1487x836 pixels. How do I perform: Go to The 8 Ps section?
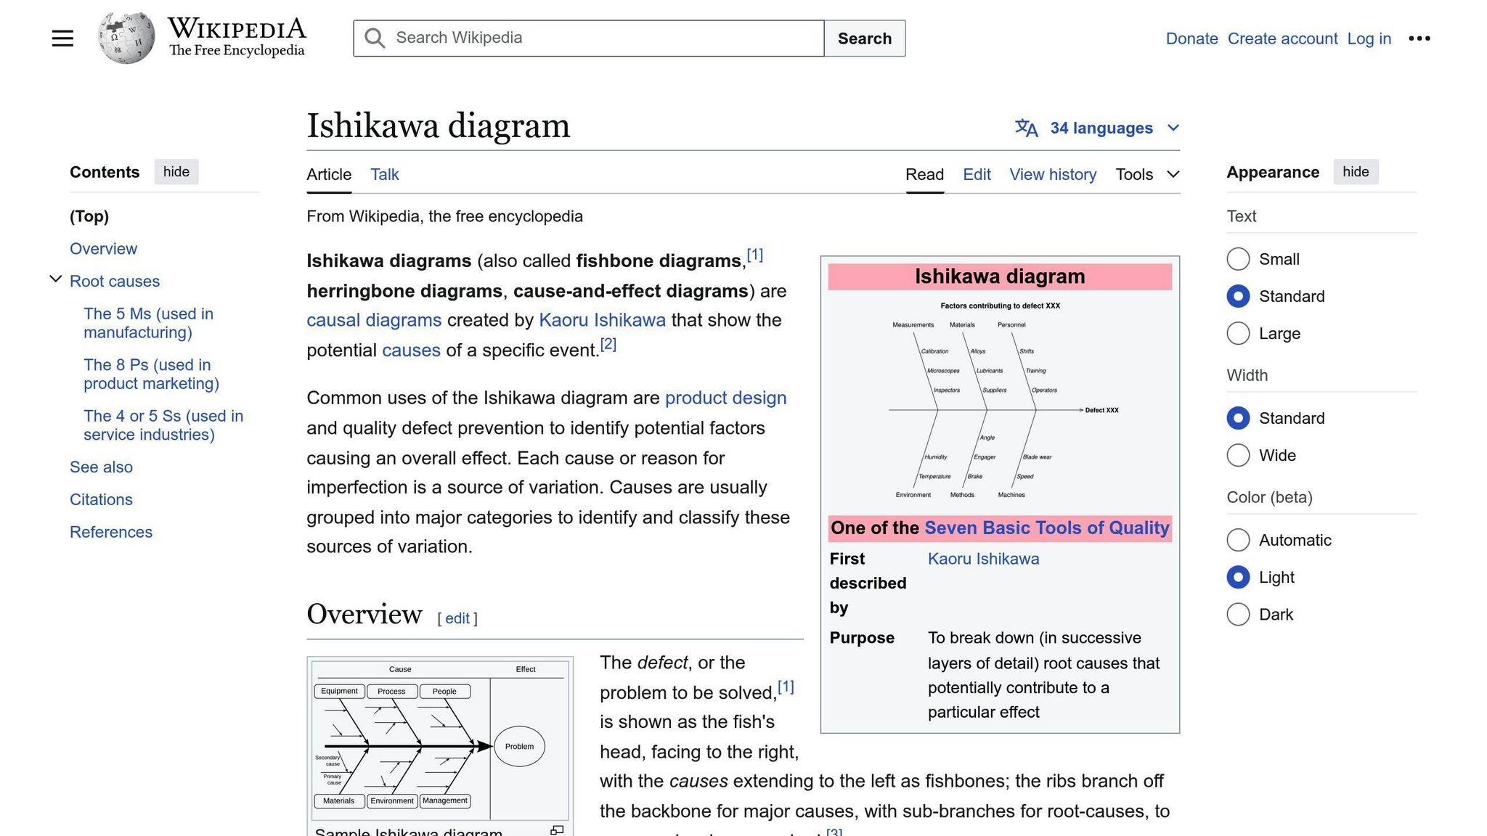tap(151, 374)
